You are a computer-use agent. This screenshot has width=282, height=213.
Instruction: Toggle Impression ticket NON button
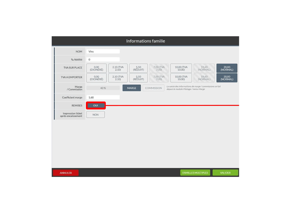click(x=95, y=114)
